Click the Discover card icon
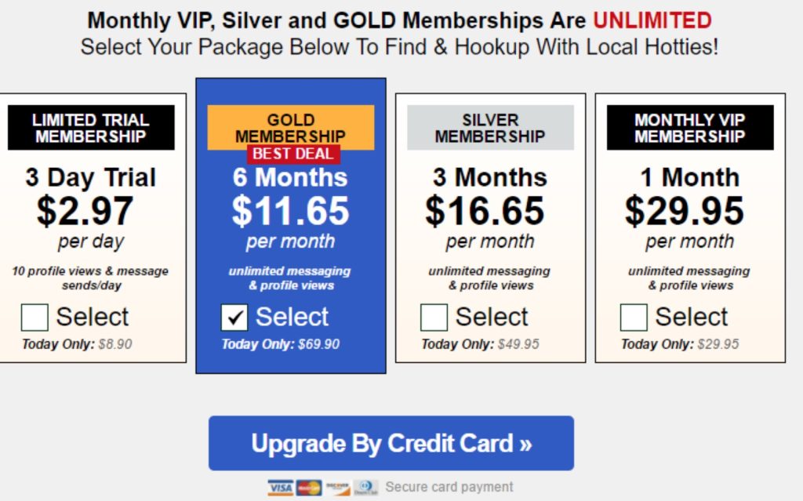This screenshot has height=501, width=803. [x=338, y=487]
